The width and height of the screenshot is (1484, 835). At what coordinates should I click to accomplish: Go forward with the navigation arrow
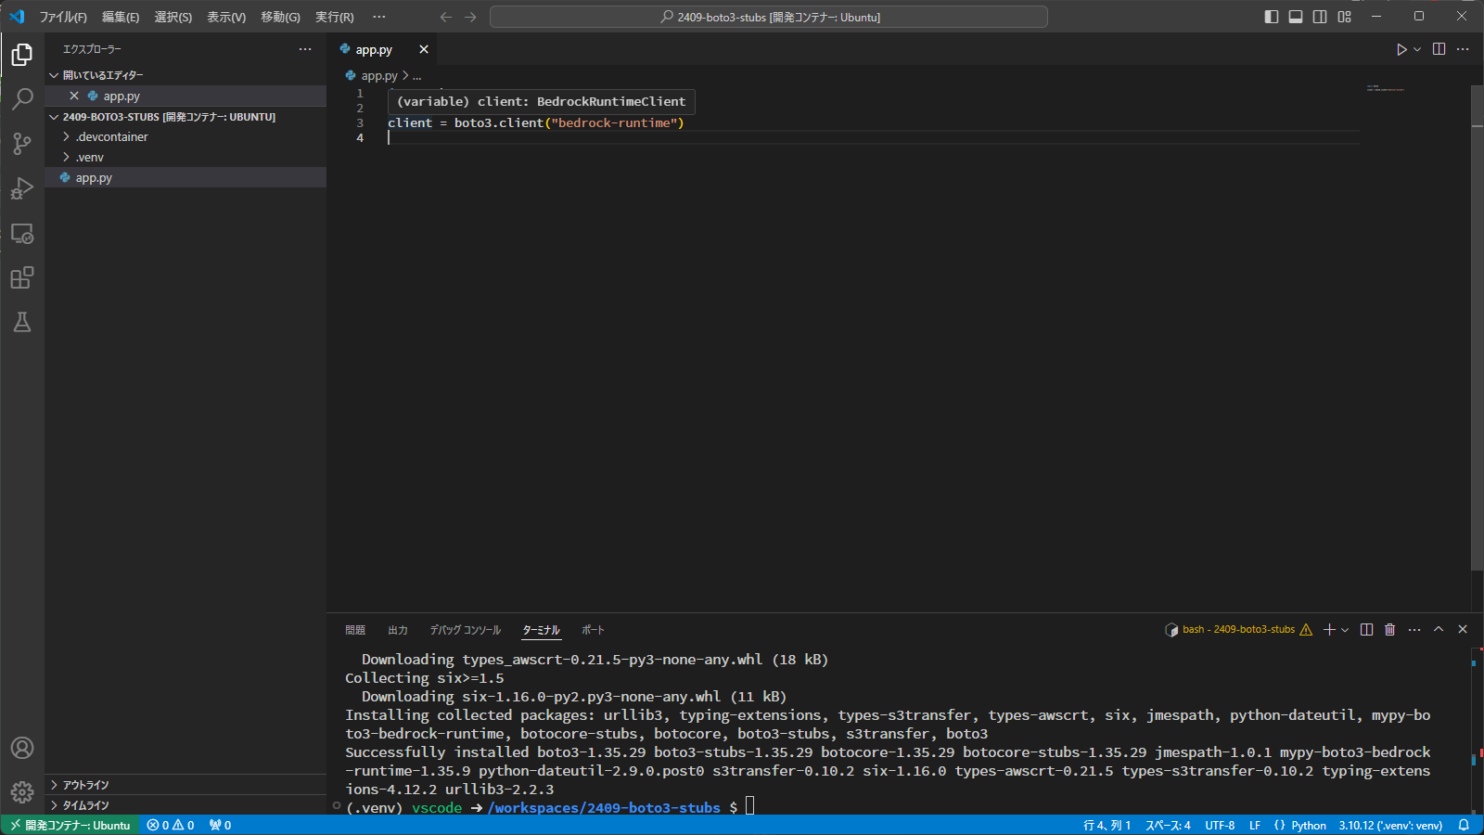(x=470, y=17)
